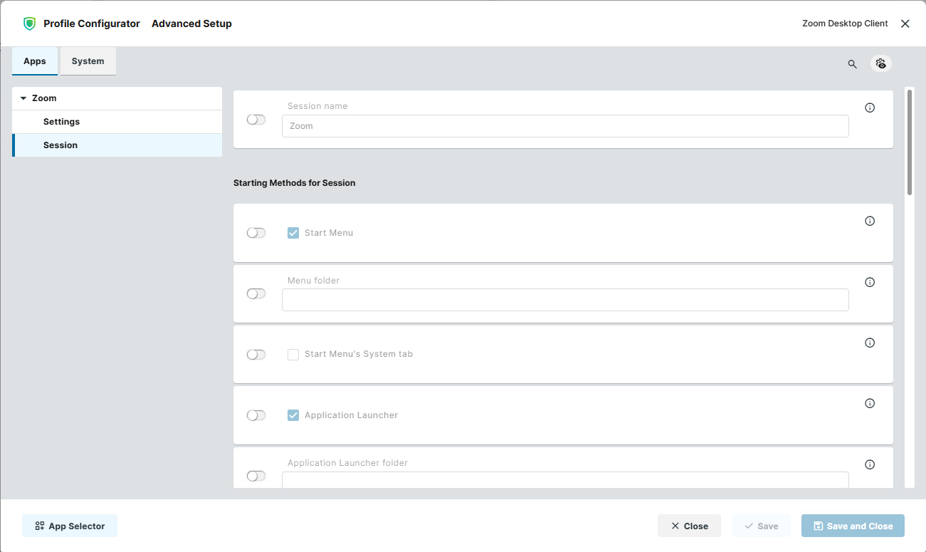Enable the Start Menu setting toggle

pyautogui.click(x=256, y=233)
